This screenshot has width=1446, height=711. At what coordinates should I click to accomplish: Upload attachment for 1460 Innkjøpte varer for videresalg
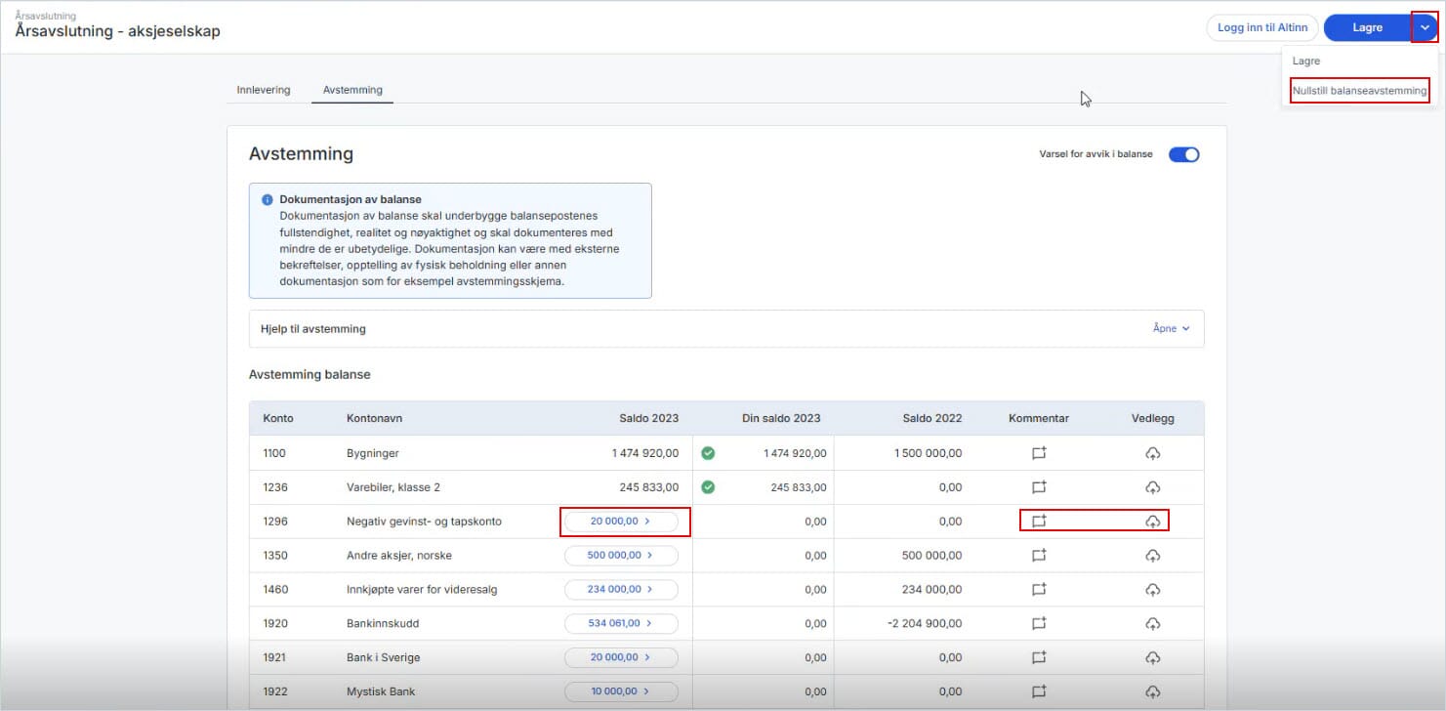coord(1152,590)
